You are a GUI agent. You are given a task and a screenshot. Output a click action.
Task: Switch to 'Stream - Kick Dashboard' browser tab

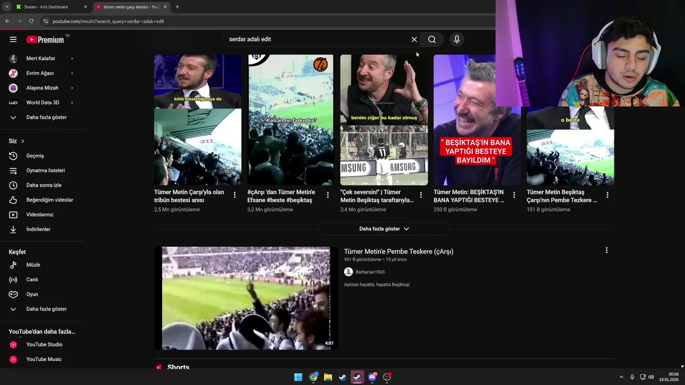click(47, 7)
